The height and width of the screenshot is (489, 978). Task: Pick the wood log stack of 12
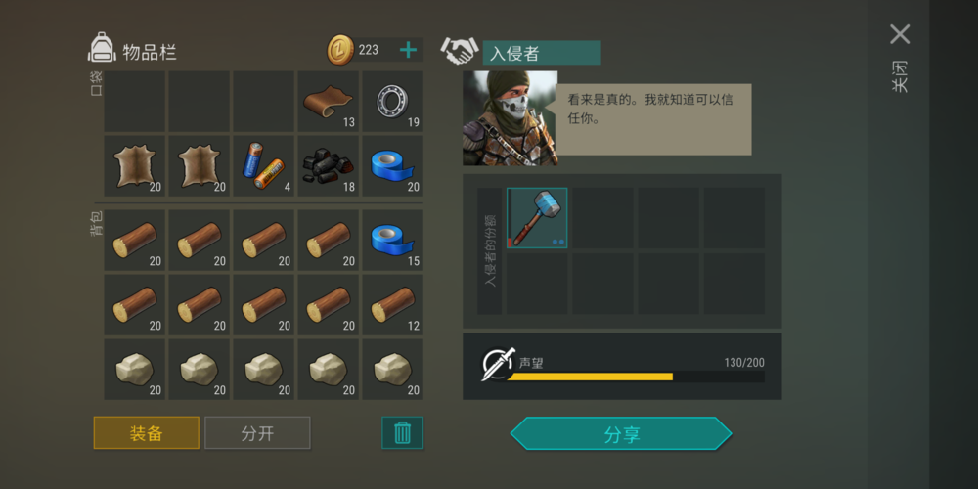point(392,305)
